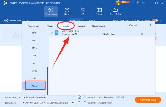Open the feedback chat icon
The image size is (166, 107).
coord(138,3)
